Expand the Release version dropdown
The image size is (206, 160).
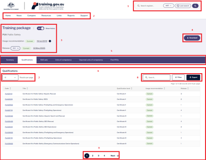pos(15,48)
